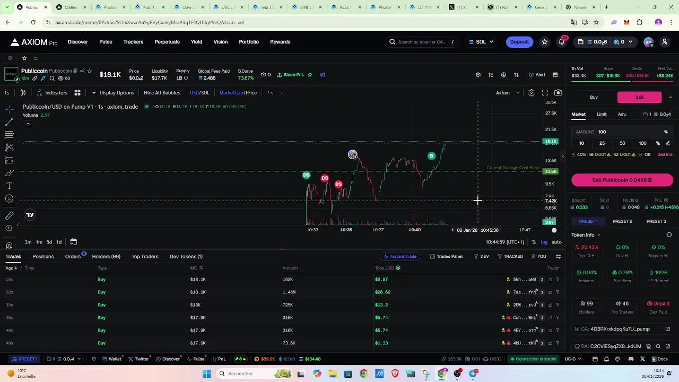The width and height of the screenshot is (679, 382).
Task: Click the Deposit button
Action: [519, 42]
